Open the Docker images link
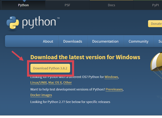162x118 pixels. (41, 95)
